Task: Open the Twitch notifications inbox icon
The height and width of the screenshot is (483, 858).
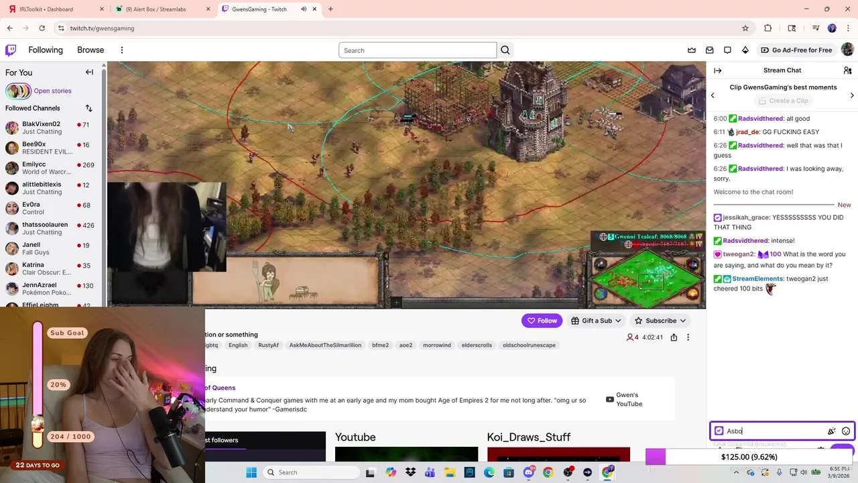Action: pyautogui.click(x=709, y=50)
